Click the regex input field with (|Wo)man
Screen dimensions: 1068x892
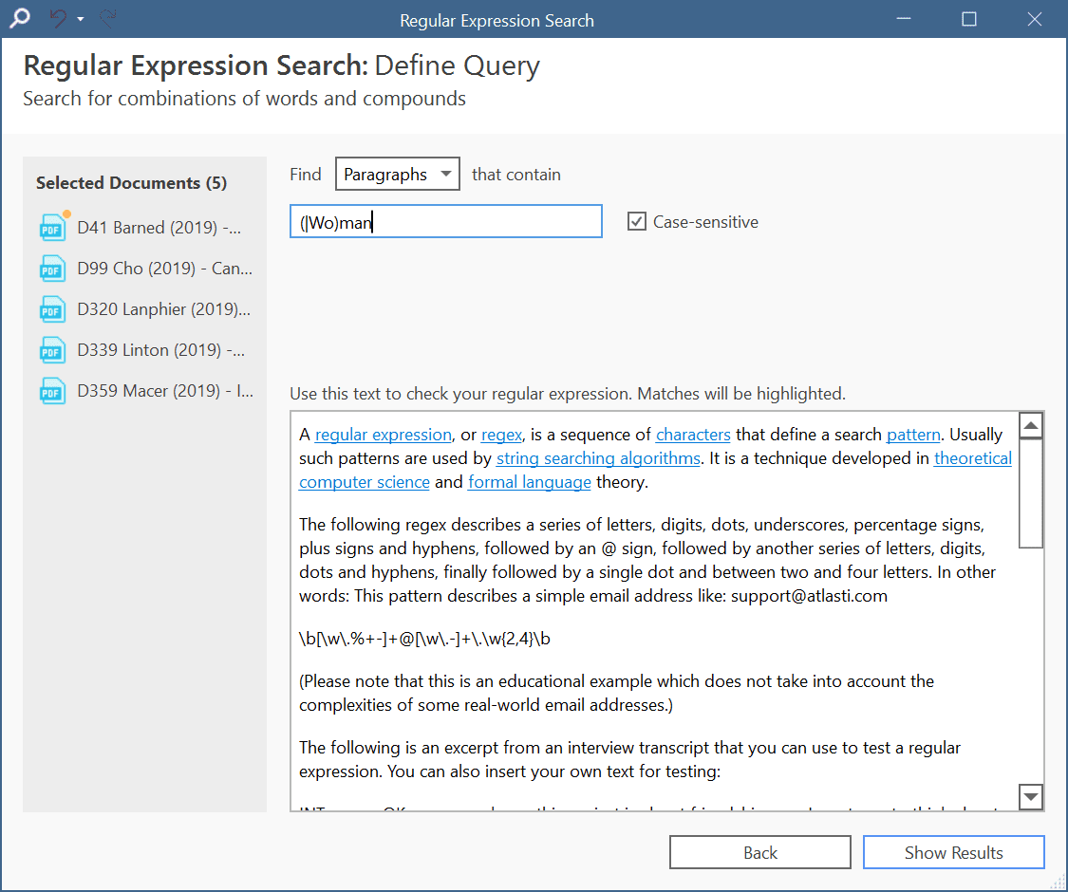click(x=446, y=222)
